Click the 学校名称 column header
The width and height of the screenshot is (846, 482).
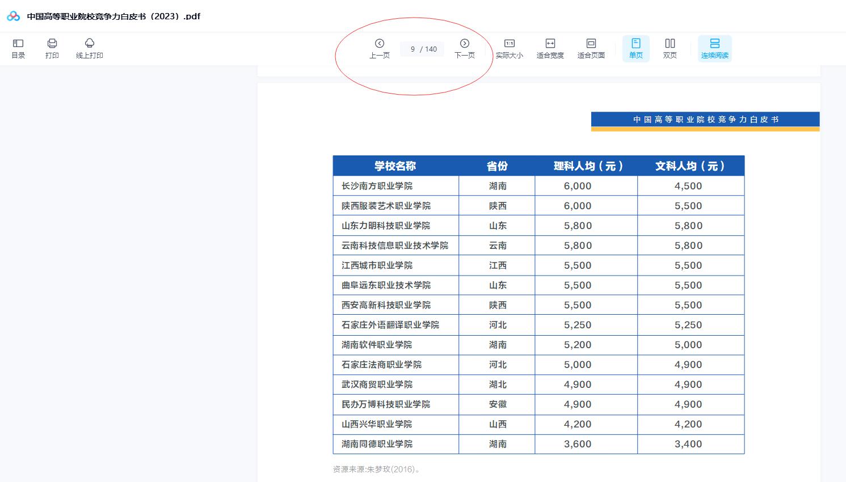tap(395, 166)
